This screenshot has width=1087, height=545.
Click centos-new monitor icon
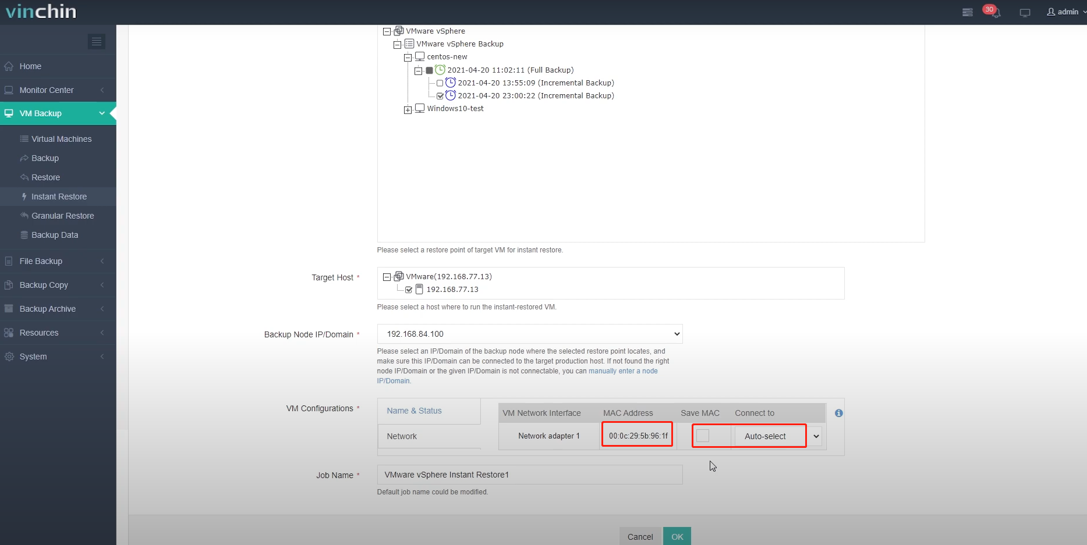[x=420, y=56]
